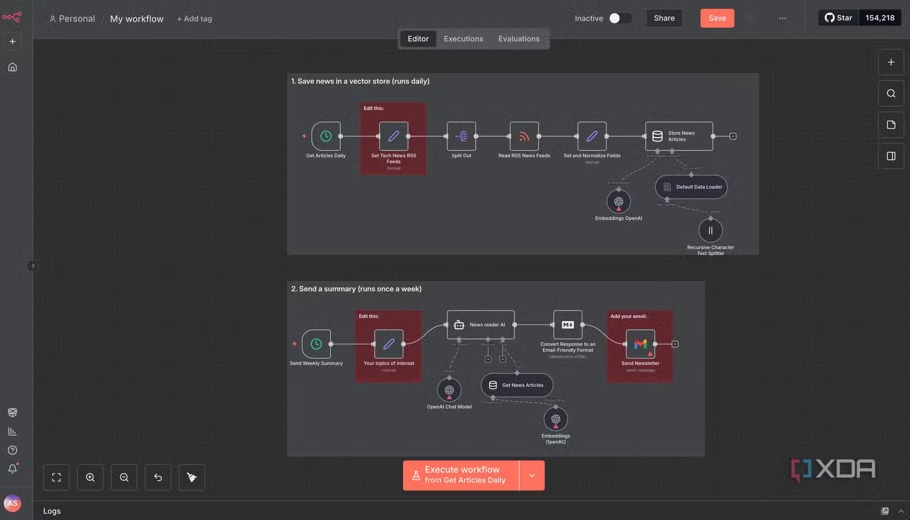
Task: Expand the collapsed left sidebar arrow
Action: point(33,266)
